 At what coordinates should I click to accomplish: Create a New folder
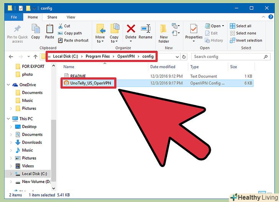164,34
